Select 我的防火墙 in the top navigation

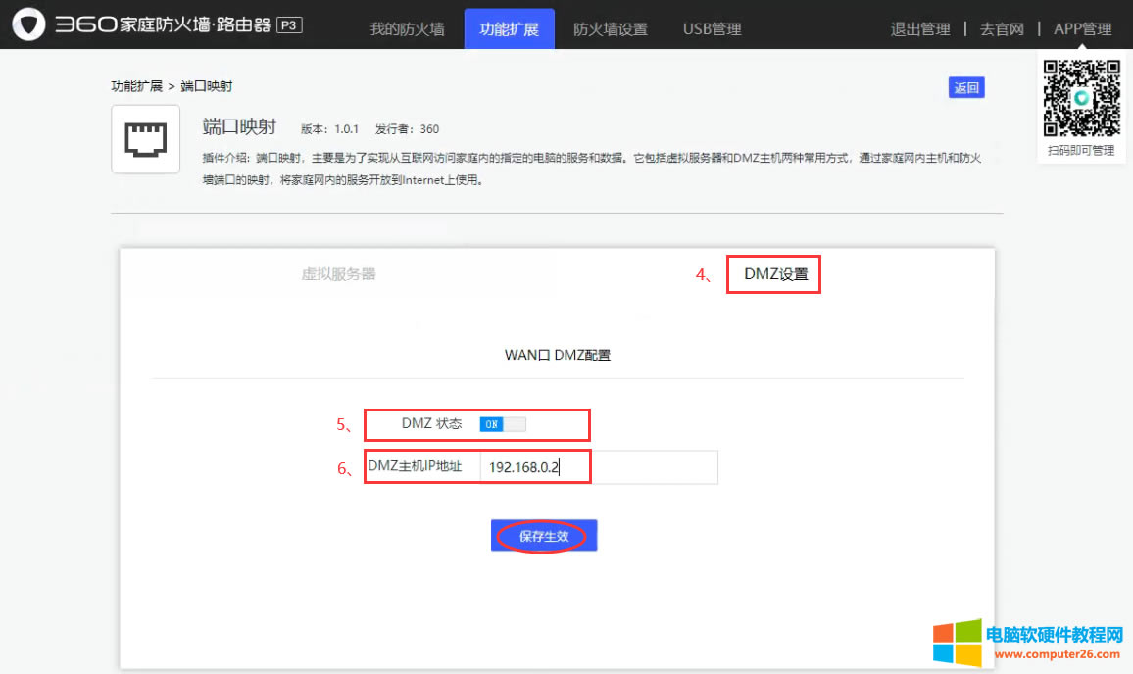pyautogui.click(x=408, y=28)
